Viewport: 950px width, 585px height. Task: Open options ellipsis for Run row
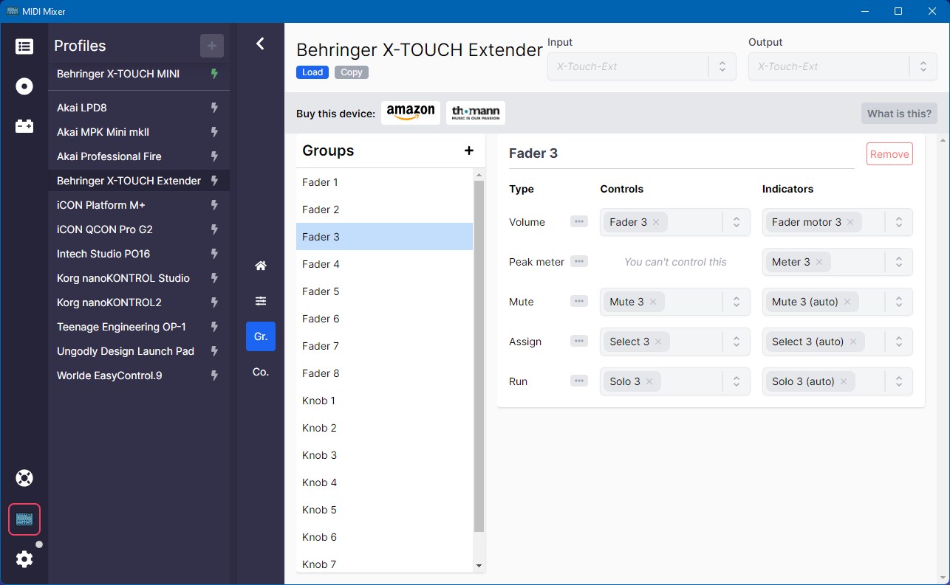579,381
